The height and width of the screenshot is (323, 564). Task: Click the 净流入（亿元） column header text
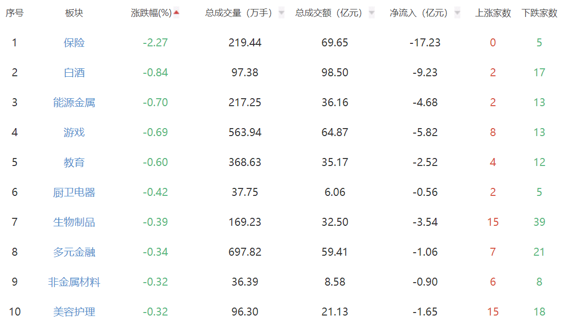(421, 13)
